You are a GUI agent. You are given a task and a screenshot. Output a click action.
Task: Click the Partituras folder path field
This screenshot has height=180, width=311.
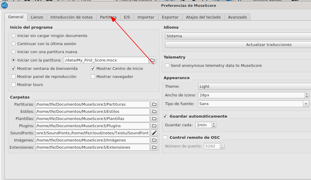pyautogui.click(x=93, y=104)
